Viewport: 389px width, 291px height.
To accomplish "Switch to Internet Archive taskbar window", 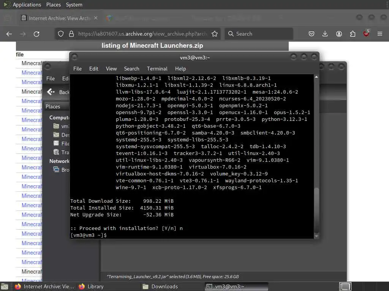I will 45,286.
